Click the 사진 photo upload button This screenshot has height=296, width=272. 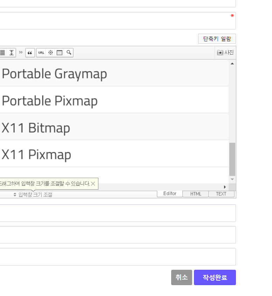point(225,52)
